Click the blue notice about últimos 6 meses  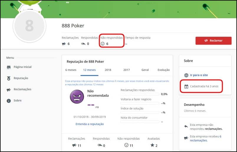(x=117, y=83)
